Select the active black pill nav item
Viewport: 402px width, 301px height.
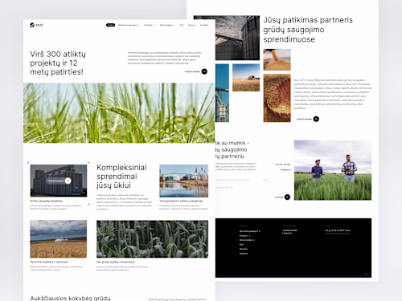[110, 25]
